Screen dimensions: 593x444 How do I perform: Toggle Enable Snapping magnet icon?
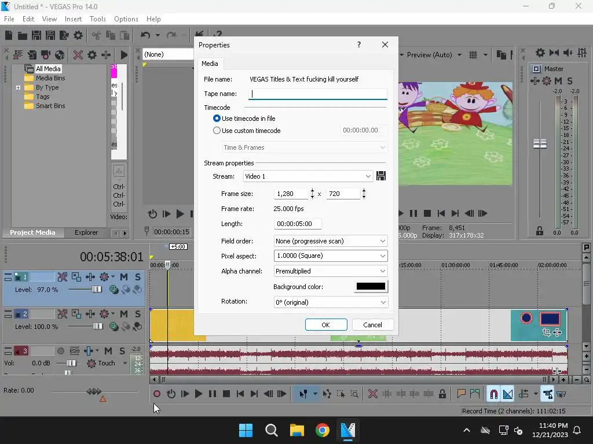pos(493,394)
